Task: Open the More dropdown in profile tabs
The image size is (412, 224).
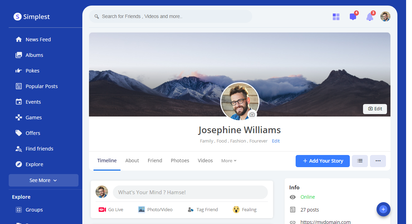Action: tap(229, 161)
